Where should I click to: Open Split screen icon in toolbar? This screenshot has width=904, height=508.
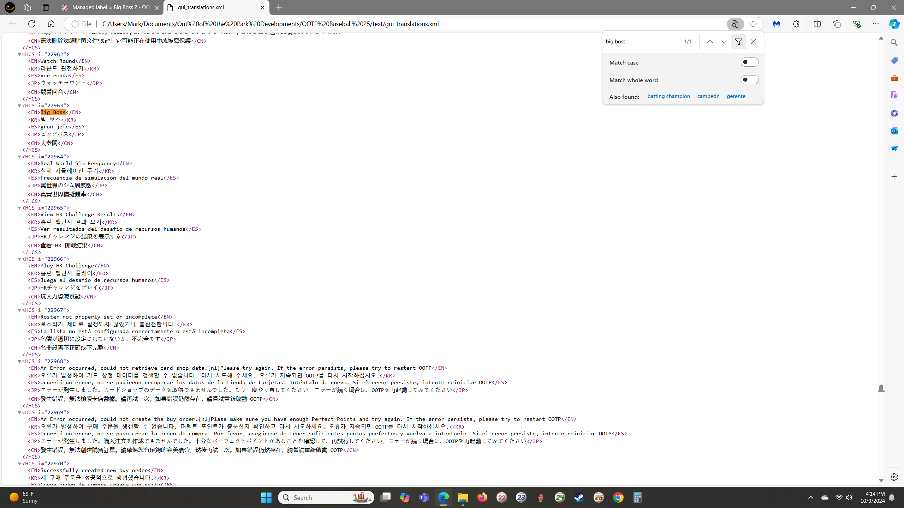817,24
